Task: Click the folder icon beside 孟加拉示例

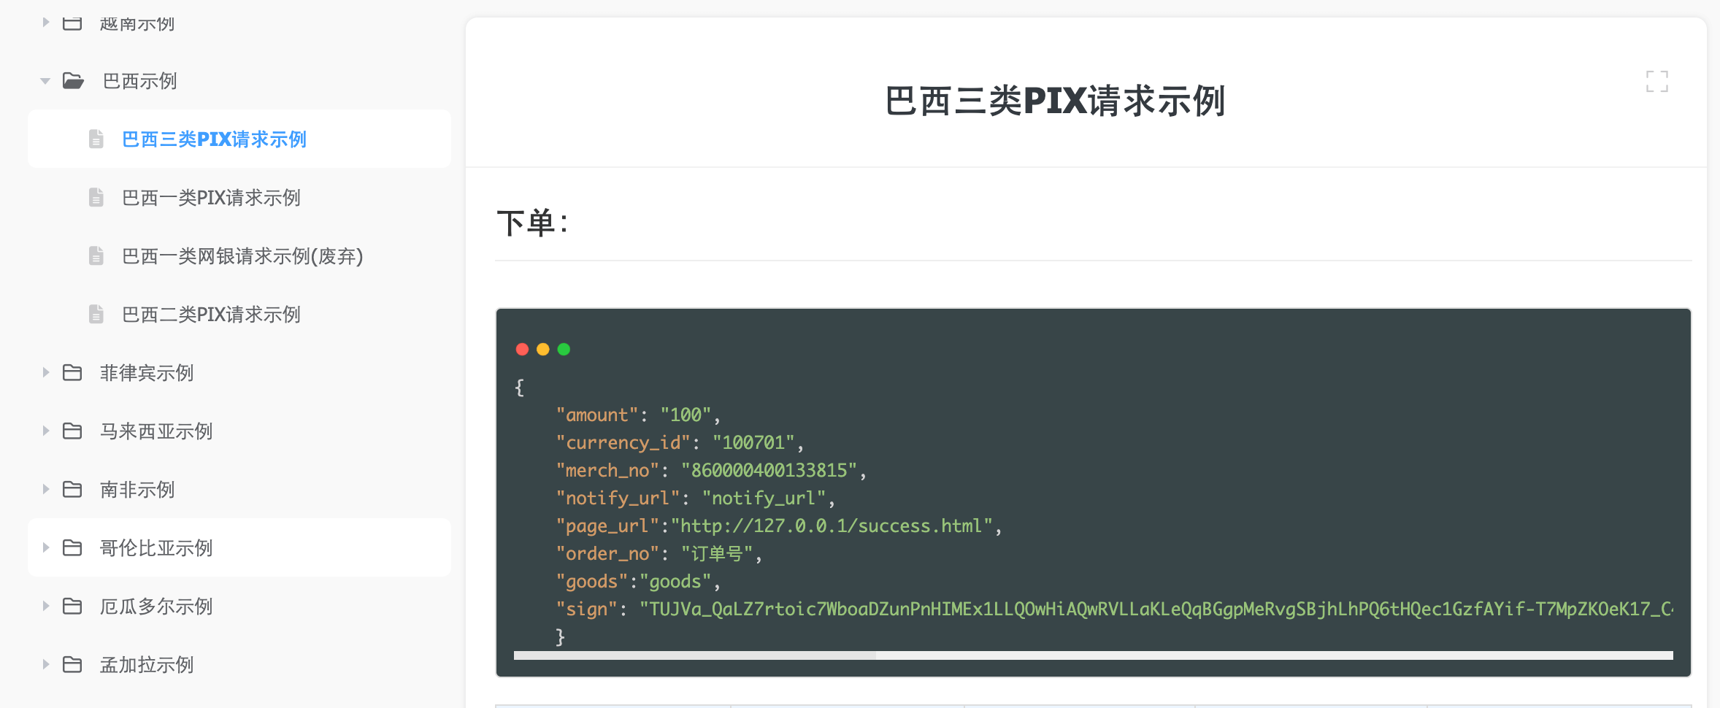Action: (72, 664)
